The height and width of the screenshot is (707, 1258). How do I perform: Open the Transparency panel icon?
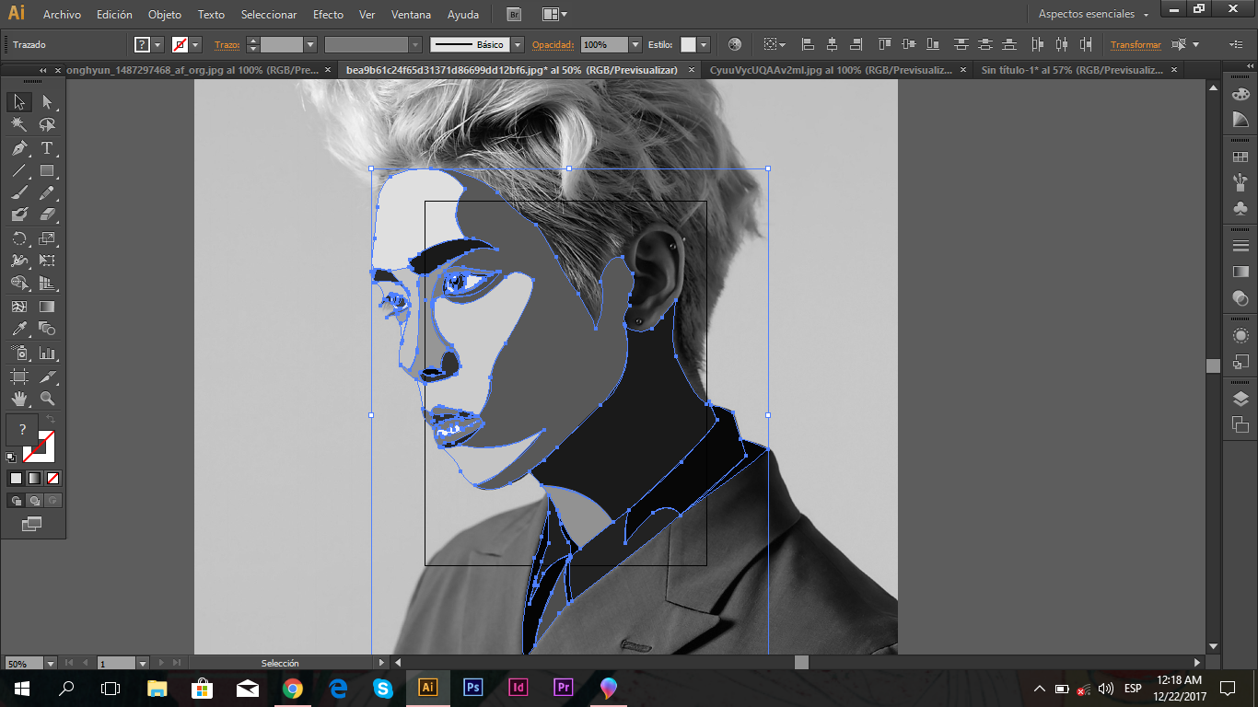(x=1241, y=297)
